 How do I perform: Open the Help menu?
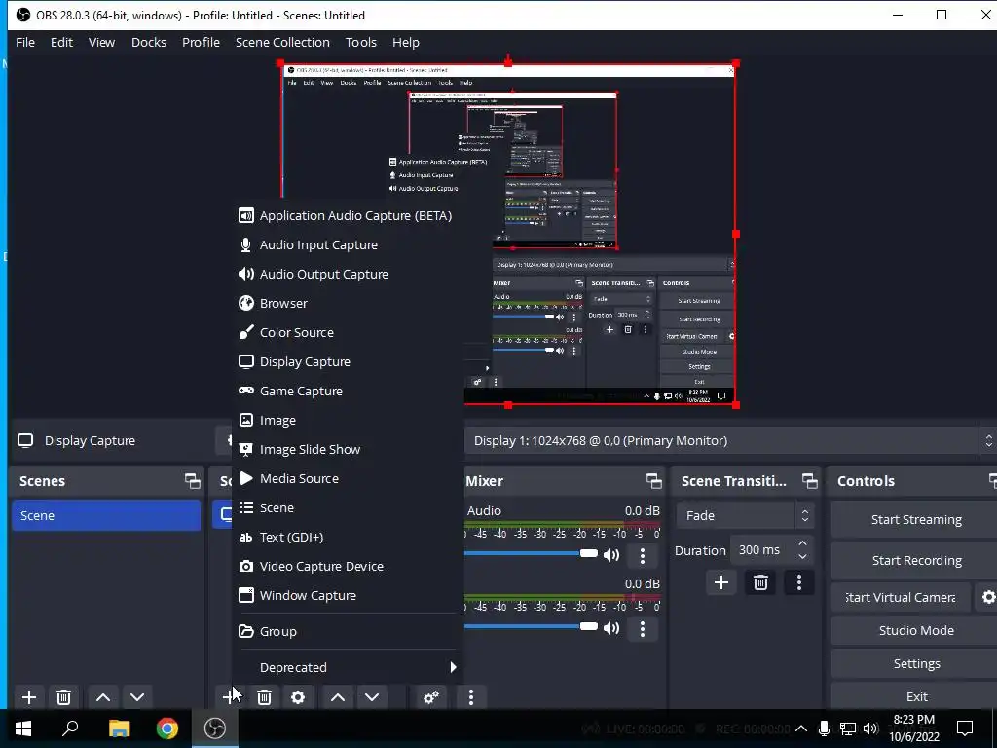[406, 43]
